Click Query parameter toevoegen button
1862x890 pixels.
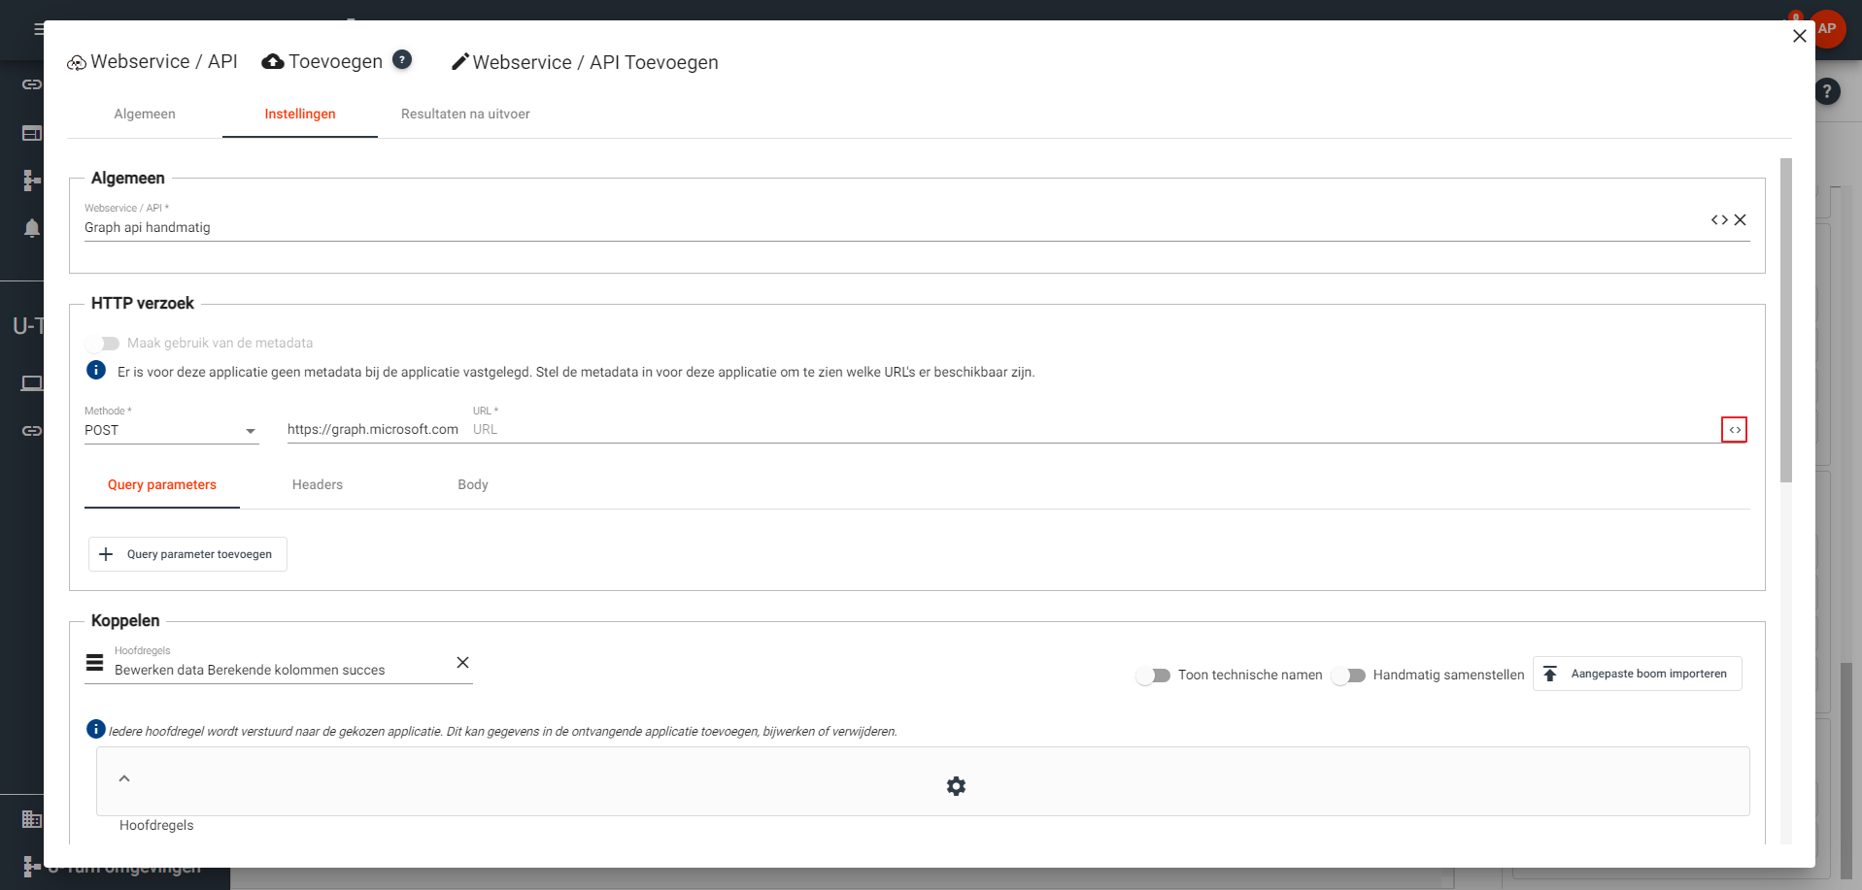[187, 554]
